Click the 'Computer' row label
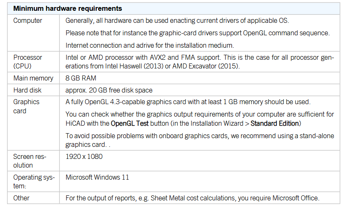The width and height of the screenshot is (345, 207). pos(27,20)
